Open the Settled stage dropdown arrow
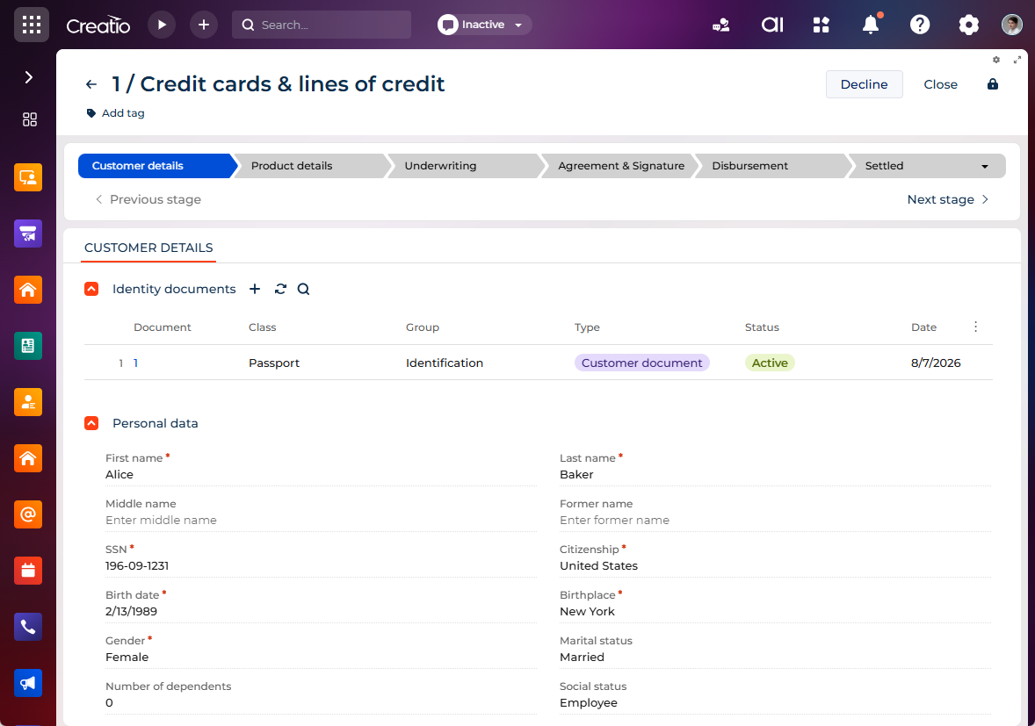Image resolution: width=1035 pixels, height=726 pixels. 985,166
